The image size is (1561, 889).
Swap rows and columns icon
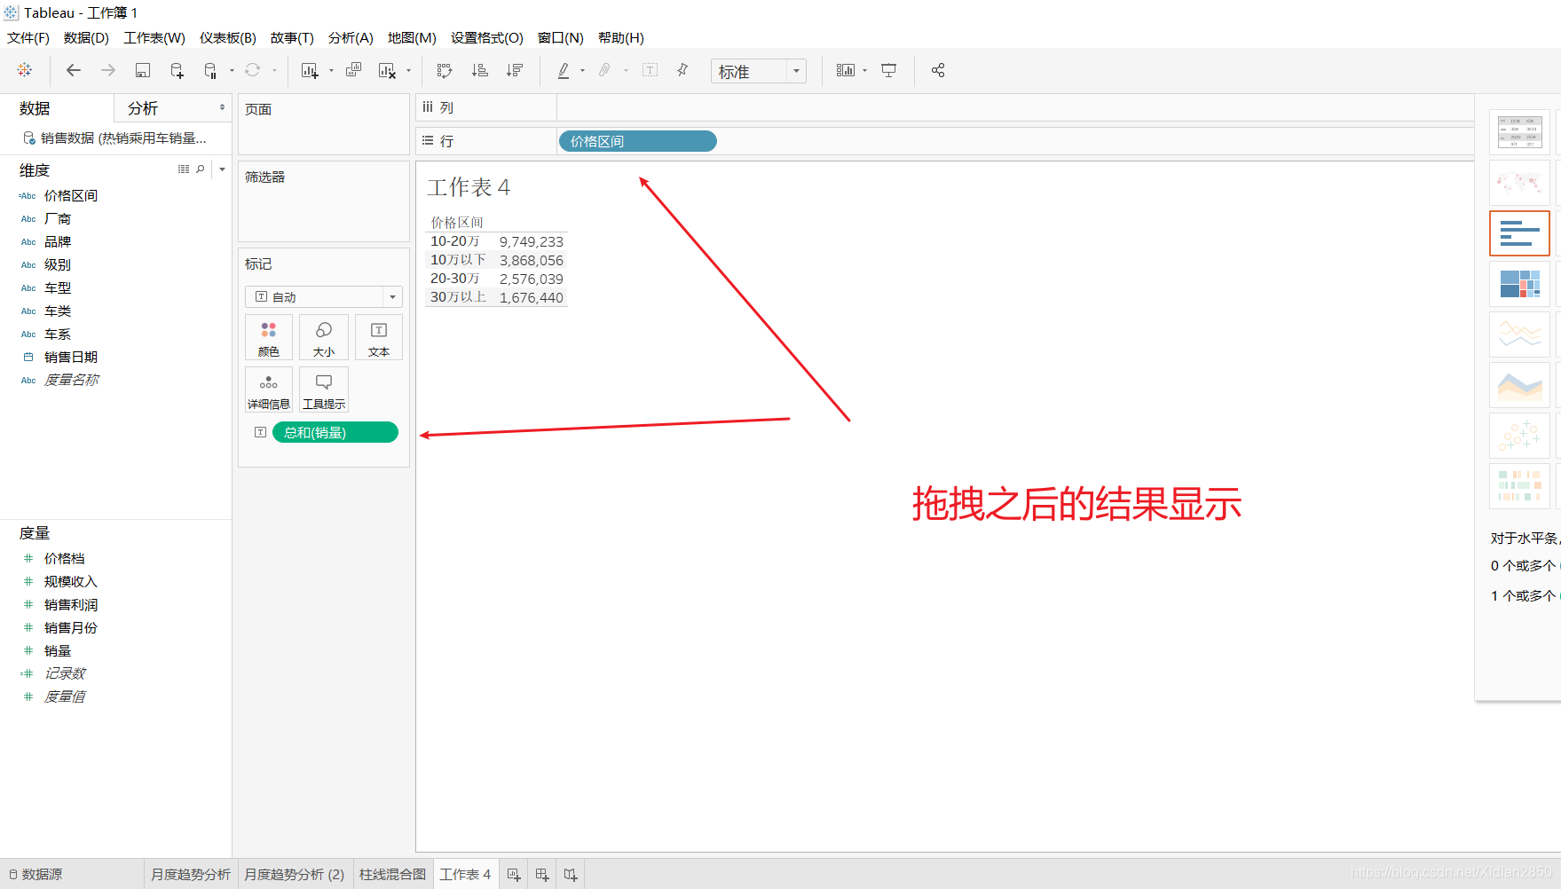click(445, 70)
